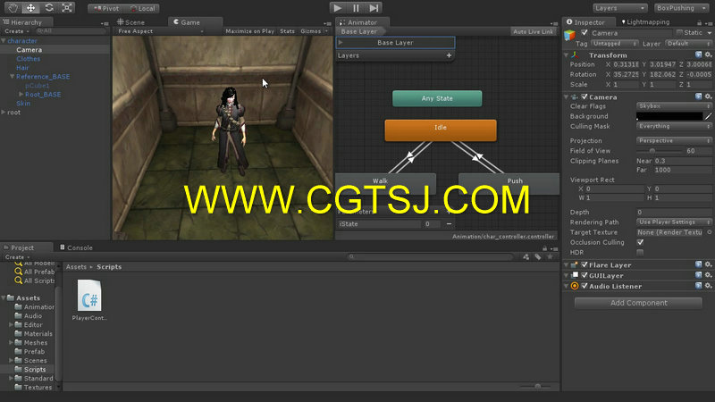The width and height of the screenshot is (715, 402).
Task: Pause the game preview
Action: 356,8
